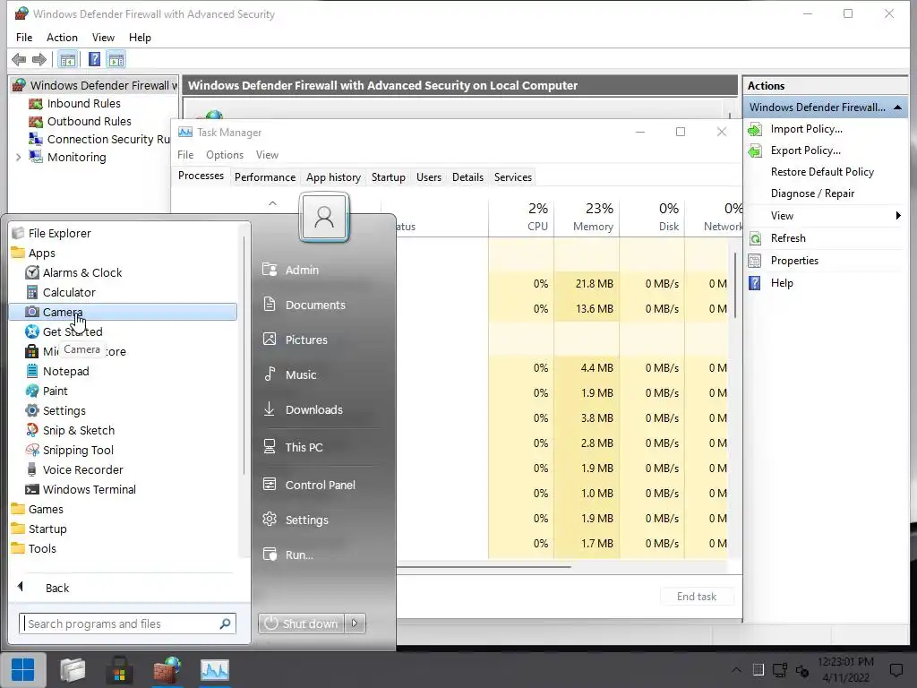
Task: Expand the Tools folder
Action: [x=42, y=549]
